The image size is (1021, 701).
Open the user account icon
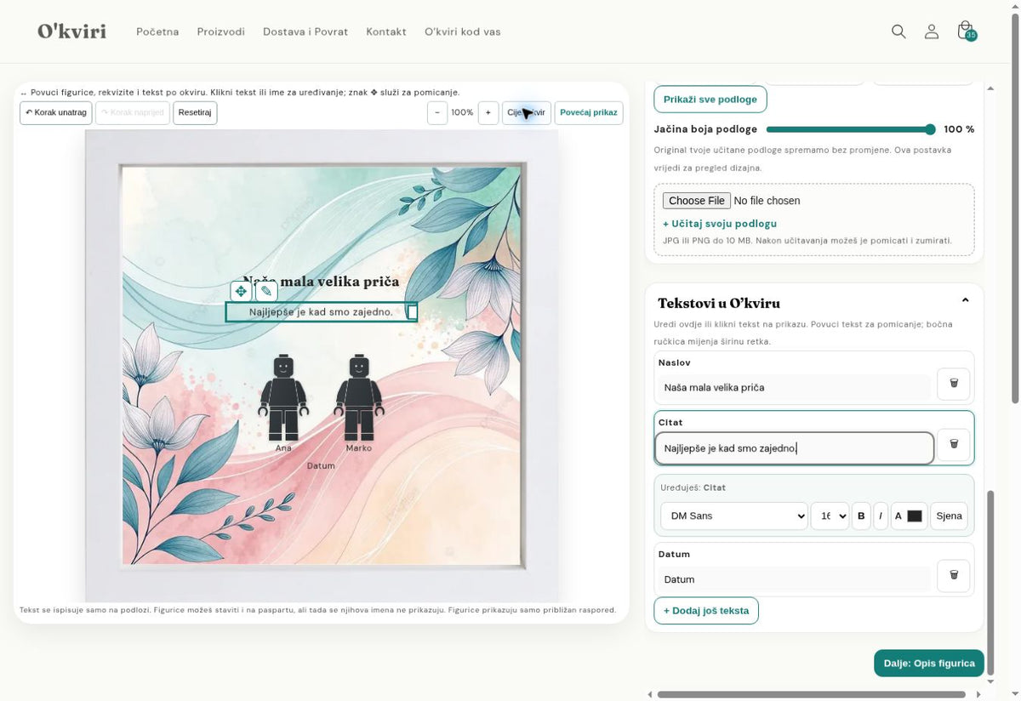click(932, 31)
